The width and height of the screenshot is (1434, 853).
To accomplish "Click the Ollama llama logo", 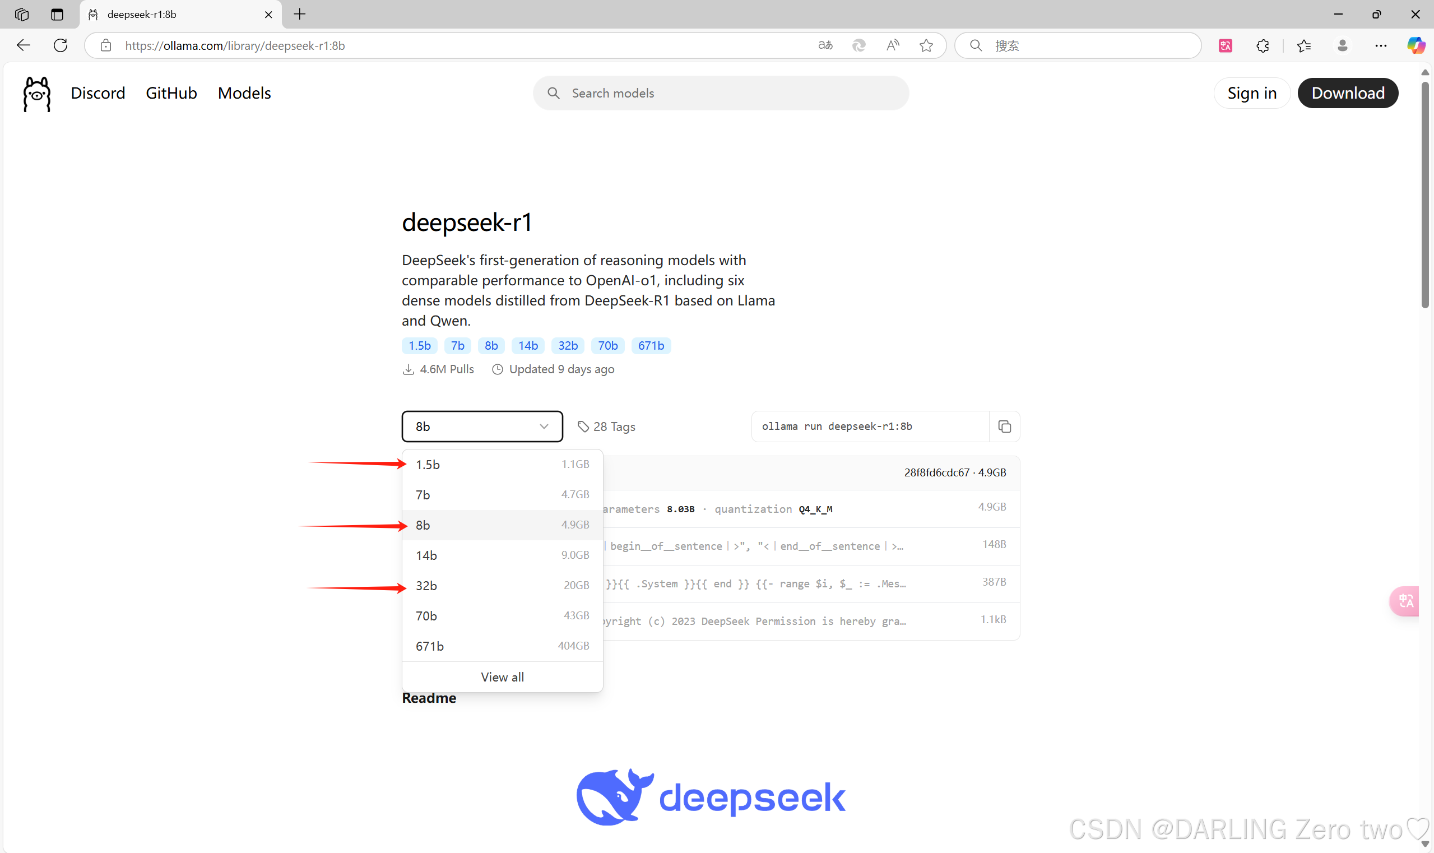I will click(37, 93).
